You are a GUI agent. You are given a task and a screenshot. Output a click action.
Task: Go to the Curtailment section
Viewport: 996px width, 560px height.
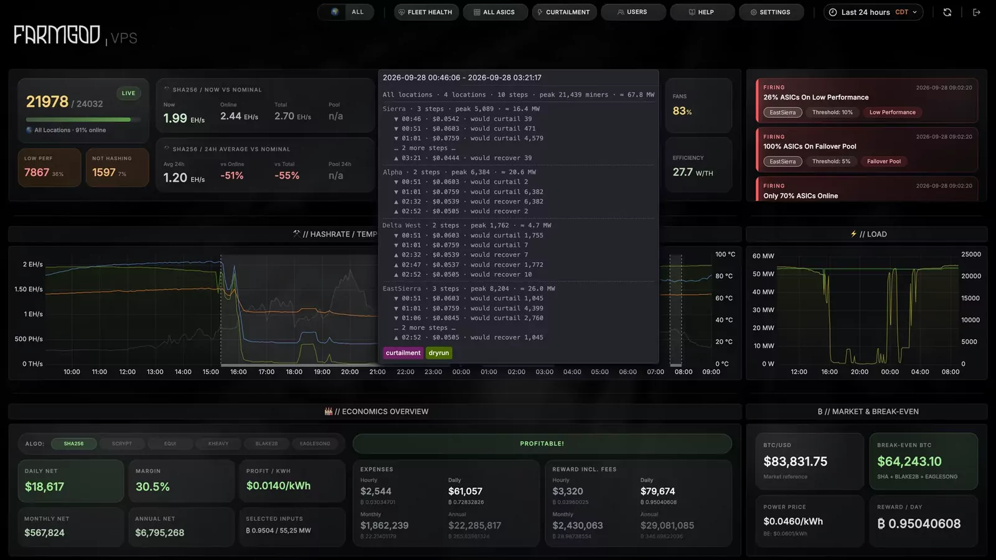click(564, 12)
